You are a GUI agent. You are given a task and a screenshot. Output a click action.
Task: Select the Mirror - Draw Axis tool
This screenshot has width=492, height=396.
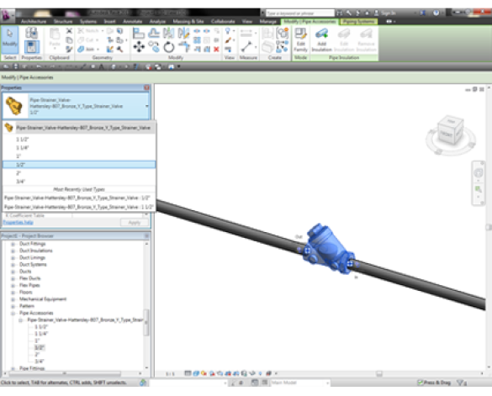(x=183, y=34)
